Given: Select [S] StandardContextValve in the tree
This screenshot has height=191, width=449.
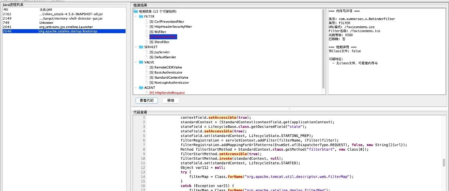Looking at the screenshot, I should point(169,78).
